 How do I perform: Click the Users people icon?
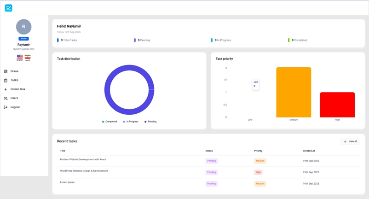pos(6,98)
